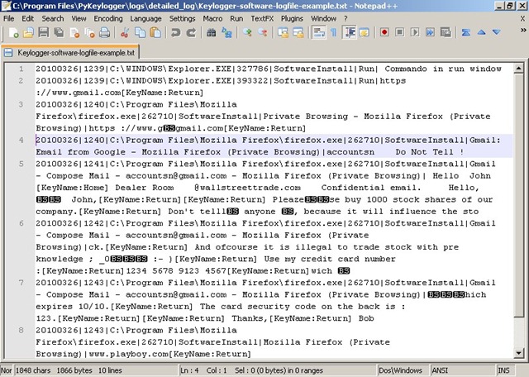Viewport: 529px width, 377px height.
Task: Click the Redo arrow icon
Action: [x=191, y=33]
